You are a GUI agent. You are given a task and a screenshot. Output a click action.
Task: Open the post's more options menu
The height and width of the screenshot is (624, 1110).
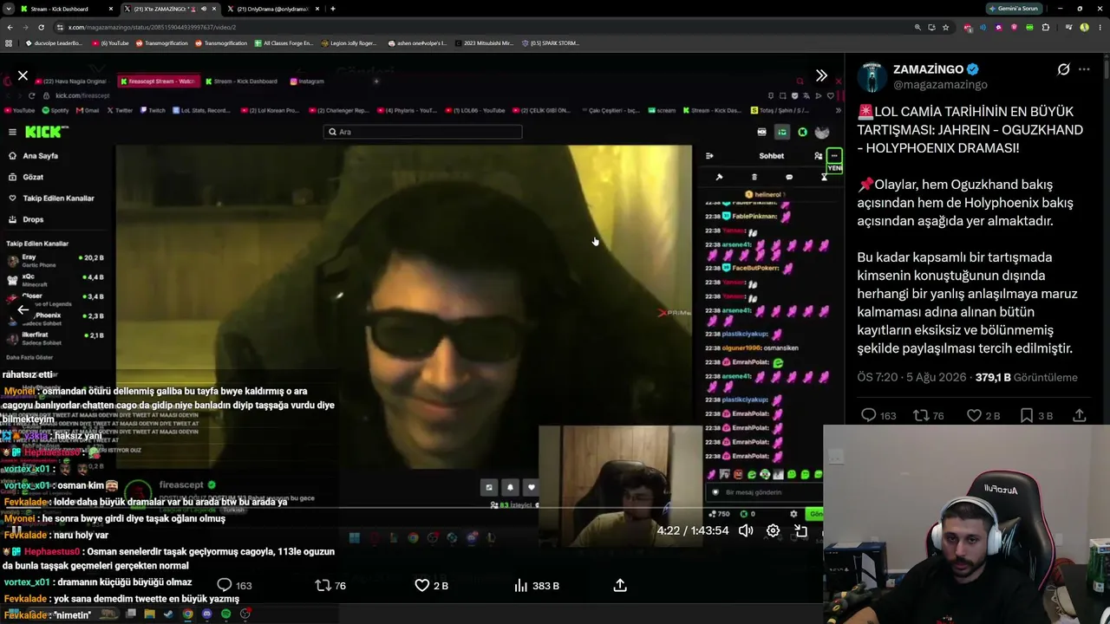[x=1084, y=69]
